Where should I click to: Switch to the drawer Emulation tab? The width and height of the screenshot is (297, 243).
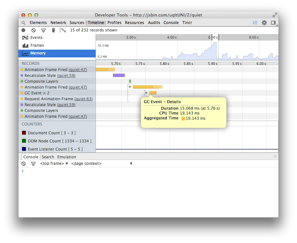tap(67, 157)
